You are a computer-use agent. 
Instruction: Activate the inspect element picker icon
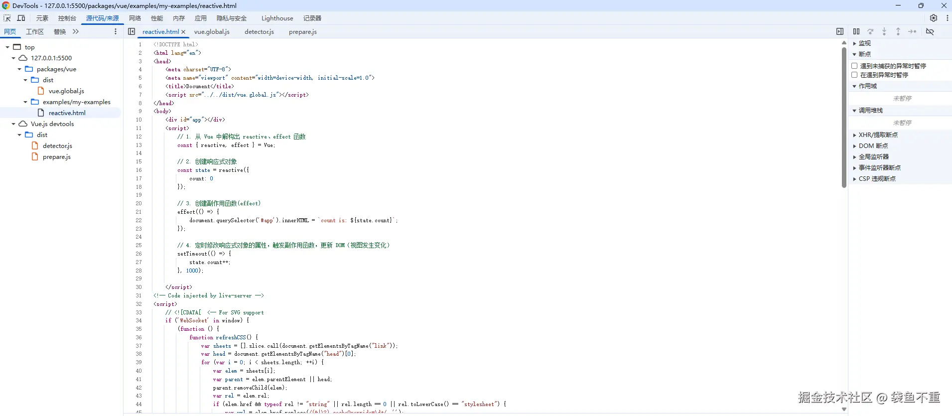pos(7,18)
